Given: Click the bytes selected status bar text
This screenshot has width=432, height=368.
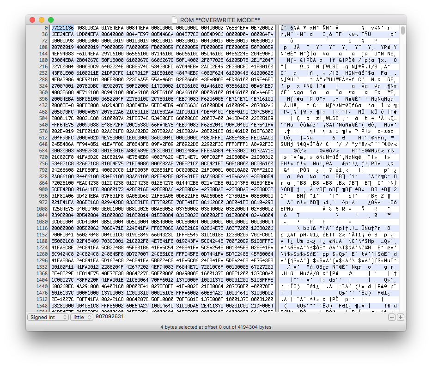Looking at the screenshot, I should pyautogui.click(x=216, y=327).
